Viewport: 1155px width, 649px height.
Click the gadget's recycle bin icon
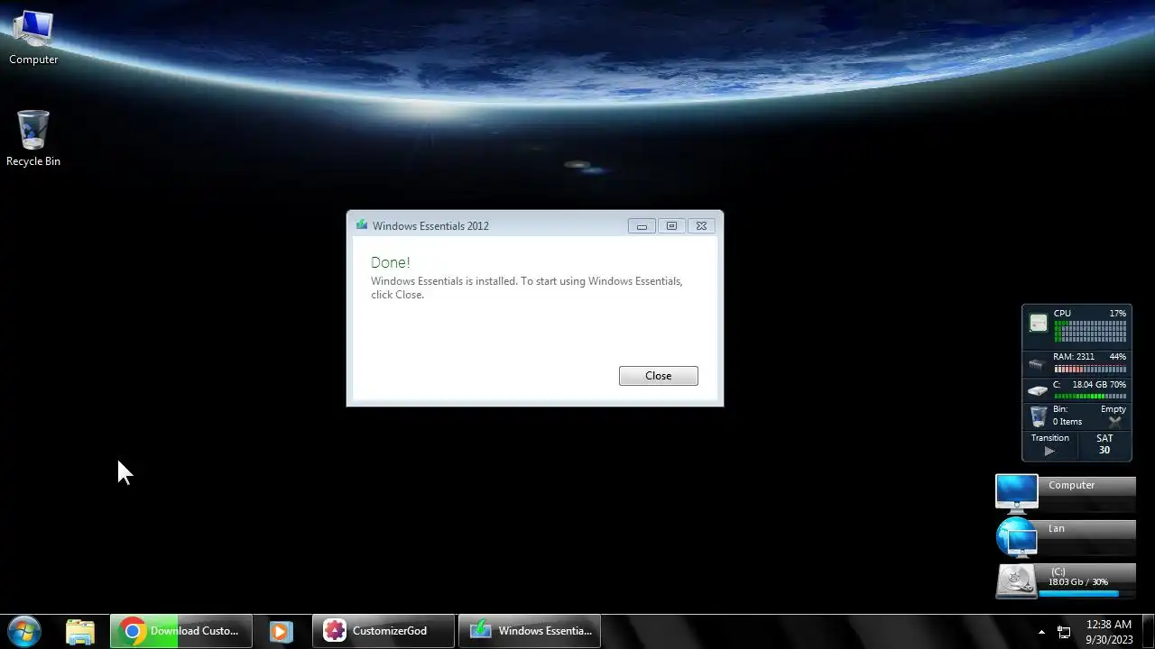1039,416
